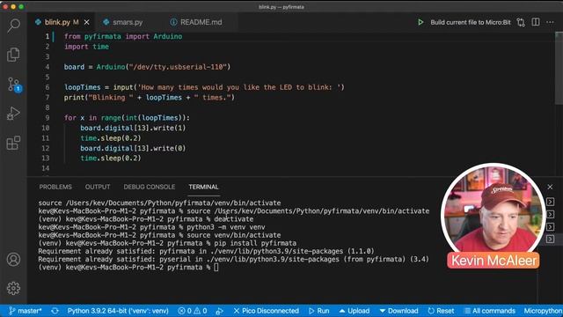Click 'python3 -m venv venv' terminal text
The width and height of the screenshot is (563, 317).
pyautogui.click(x=226, y=227)
